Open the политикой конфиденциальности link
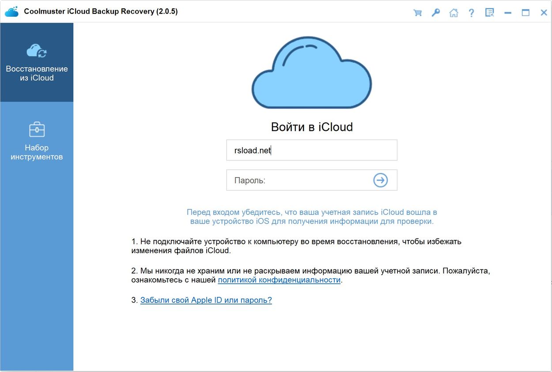552x372 pixels. (279, 280)
